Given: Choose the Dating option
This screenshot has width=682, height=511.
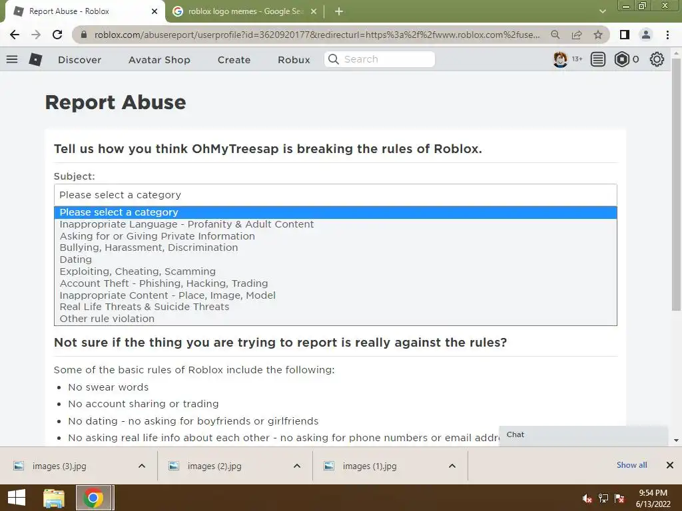Looking at the screenshot, I should (336, 259).
